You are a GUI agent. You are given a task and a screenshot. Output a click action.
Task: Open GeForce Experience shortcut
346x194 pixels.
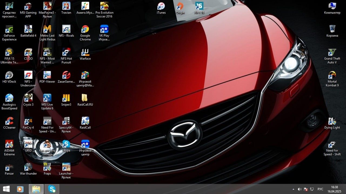click(9, 33)
